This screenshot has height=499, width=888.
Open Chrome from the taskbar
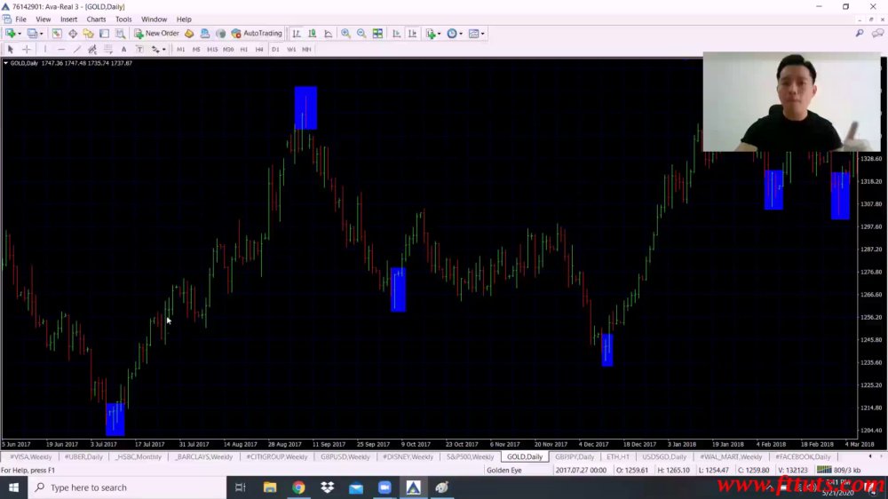(298, 487)
